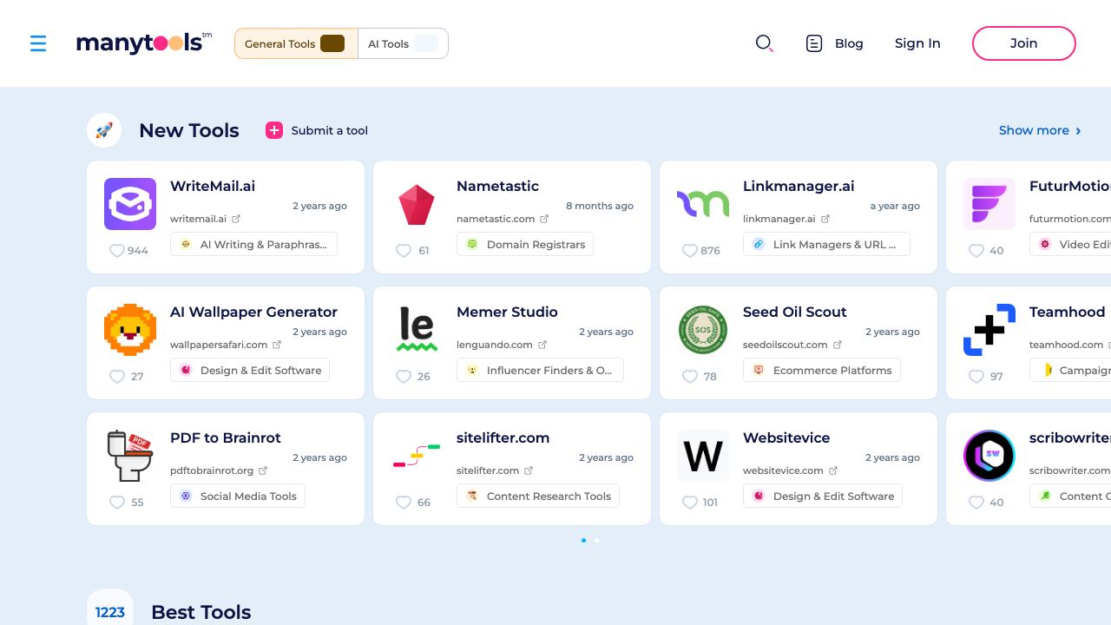The height and width of the screenshot is (625, 1111).
Task: Click the pink plus Submit icon
Action: pyautogui.click(x=274, y=130)
